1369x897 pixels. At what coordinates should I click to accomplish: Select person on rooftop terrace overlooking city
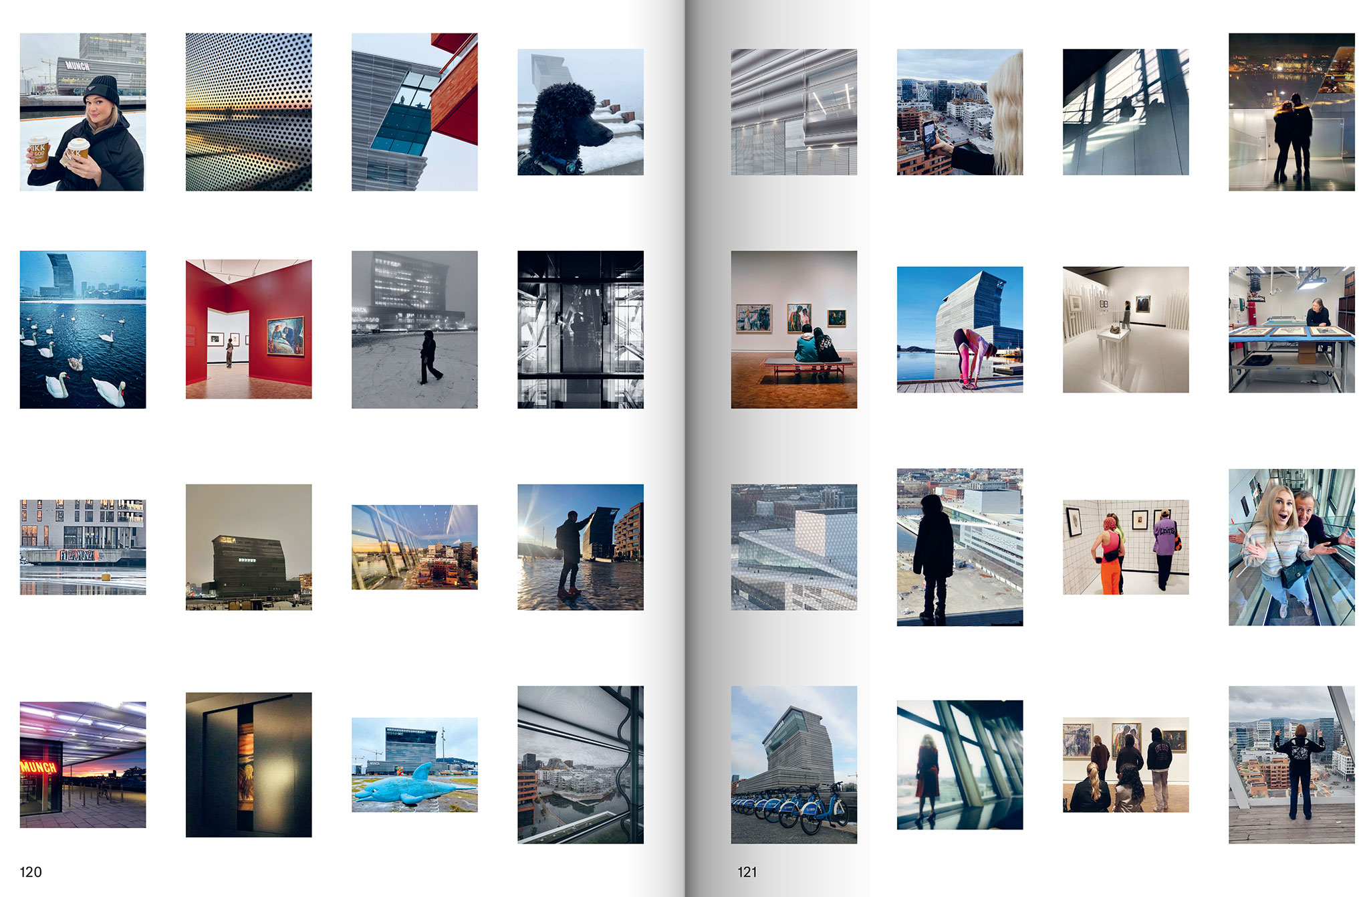(x=1291, y=765)
